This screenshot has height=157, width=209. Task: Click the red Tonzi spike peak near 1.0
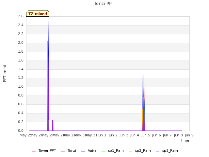pos(144,86)
